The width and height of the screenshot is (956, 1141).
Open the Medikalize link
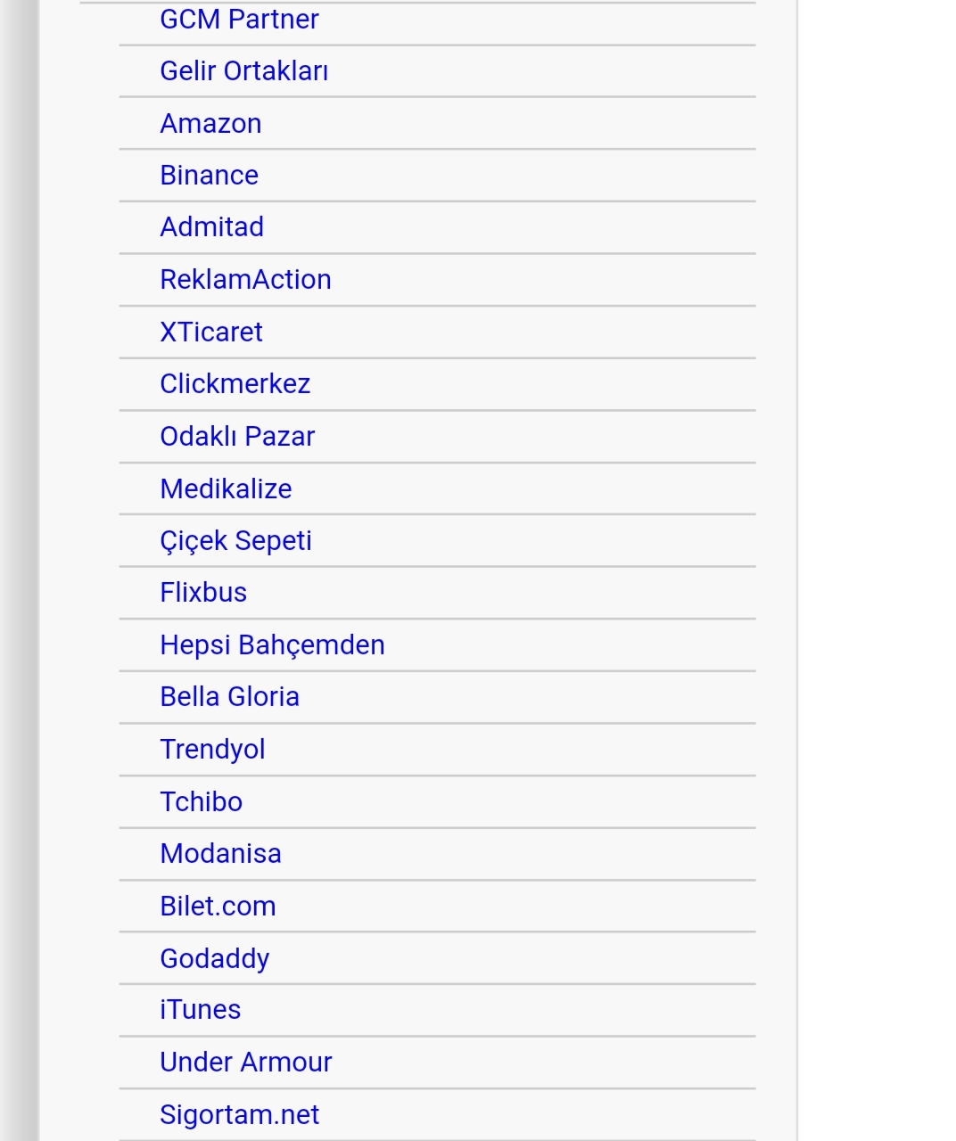pyautogui.click(x=226, y=489)
